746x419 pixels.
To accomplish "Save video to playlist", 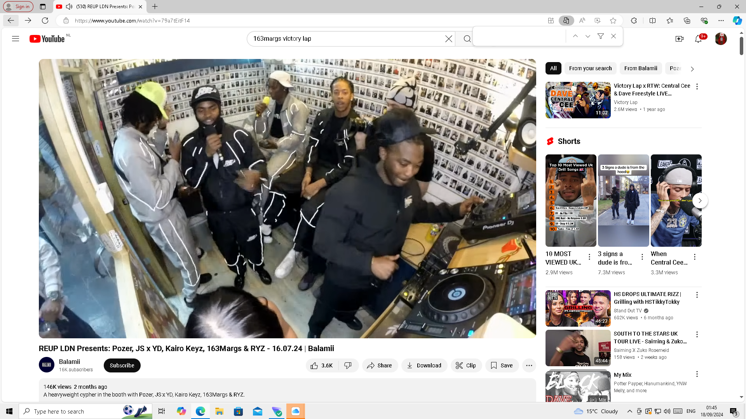I will point(502,365).
